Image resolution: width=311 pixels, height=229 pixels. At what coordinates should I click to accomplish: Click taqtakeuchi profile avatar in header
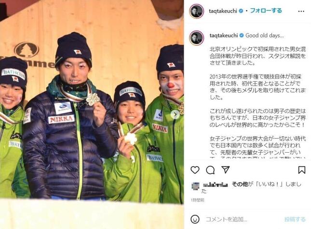(x=197, y=11)
